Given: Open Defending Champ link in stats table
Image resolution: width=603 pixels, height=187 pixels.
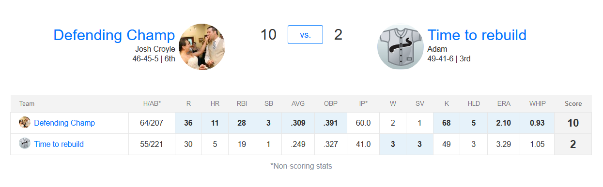Looking at the screenshot, I should 64,123.
